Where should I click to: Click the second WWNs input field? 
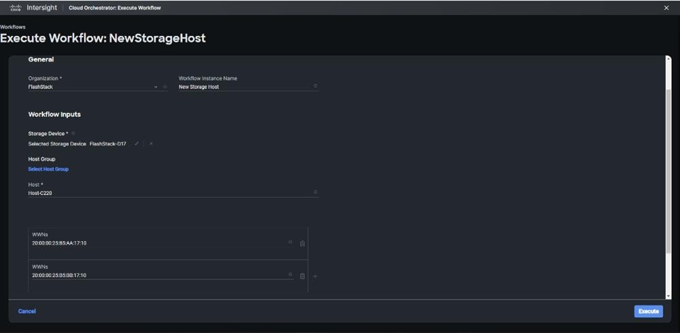pyautogui.click(x=160, y=275)
